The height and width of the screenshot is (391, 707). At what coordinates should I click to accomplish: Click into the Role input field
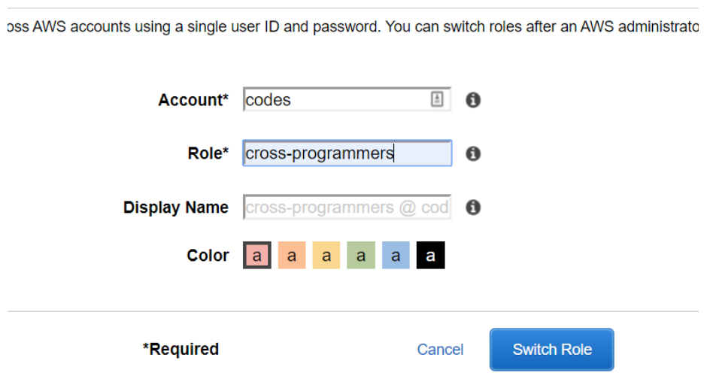(347, 153)
